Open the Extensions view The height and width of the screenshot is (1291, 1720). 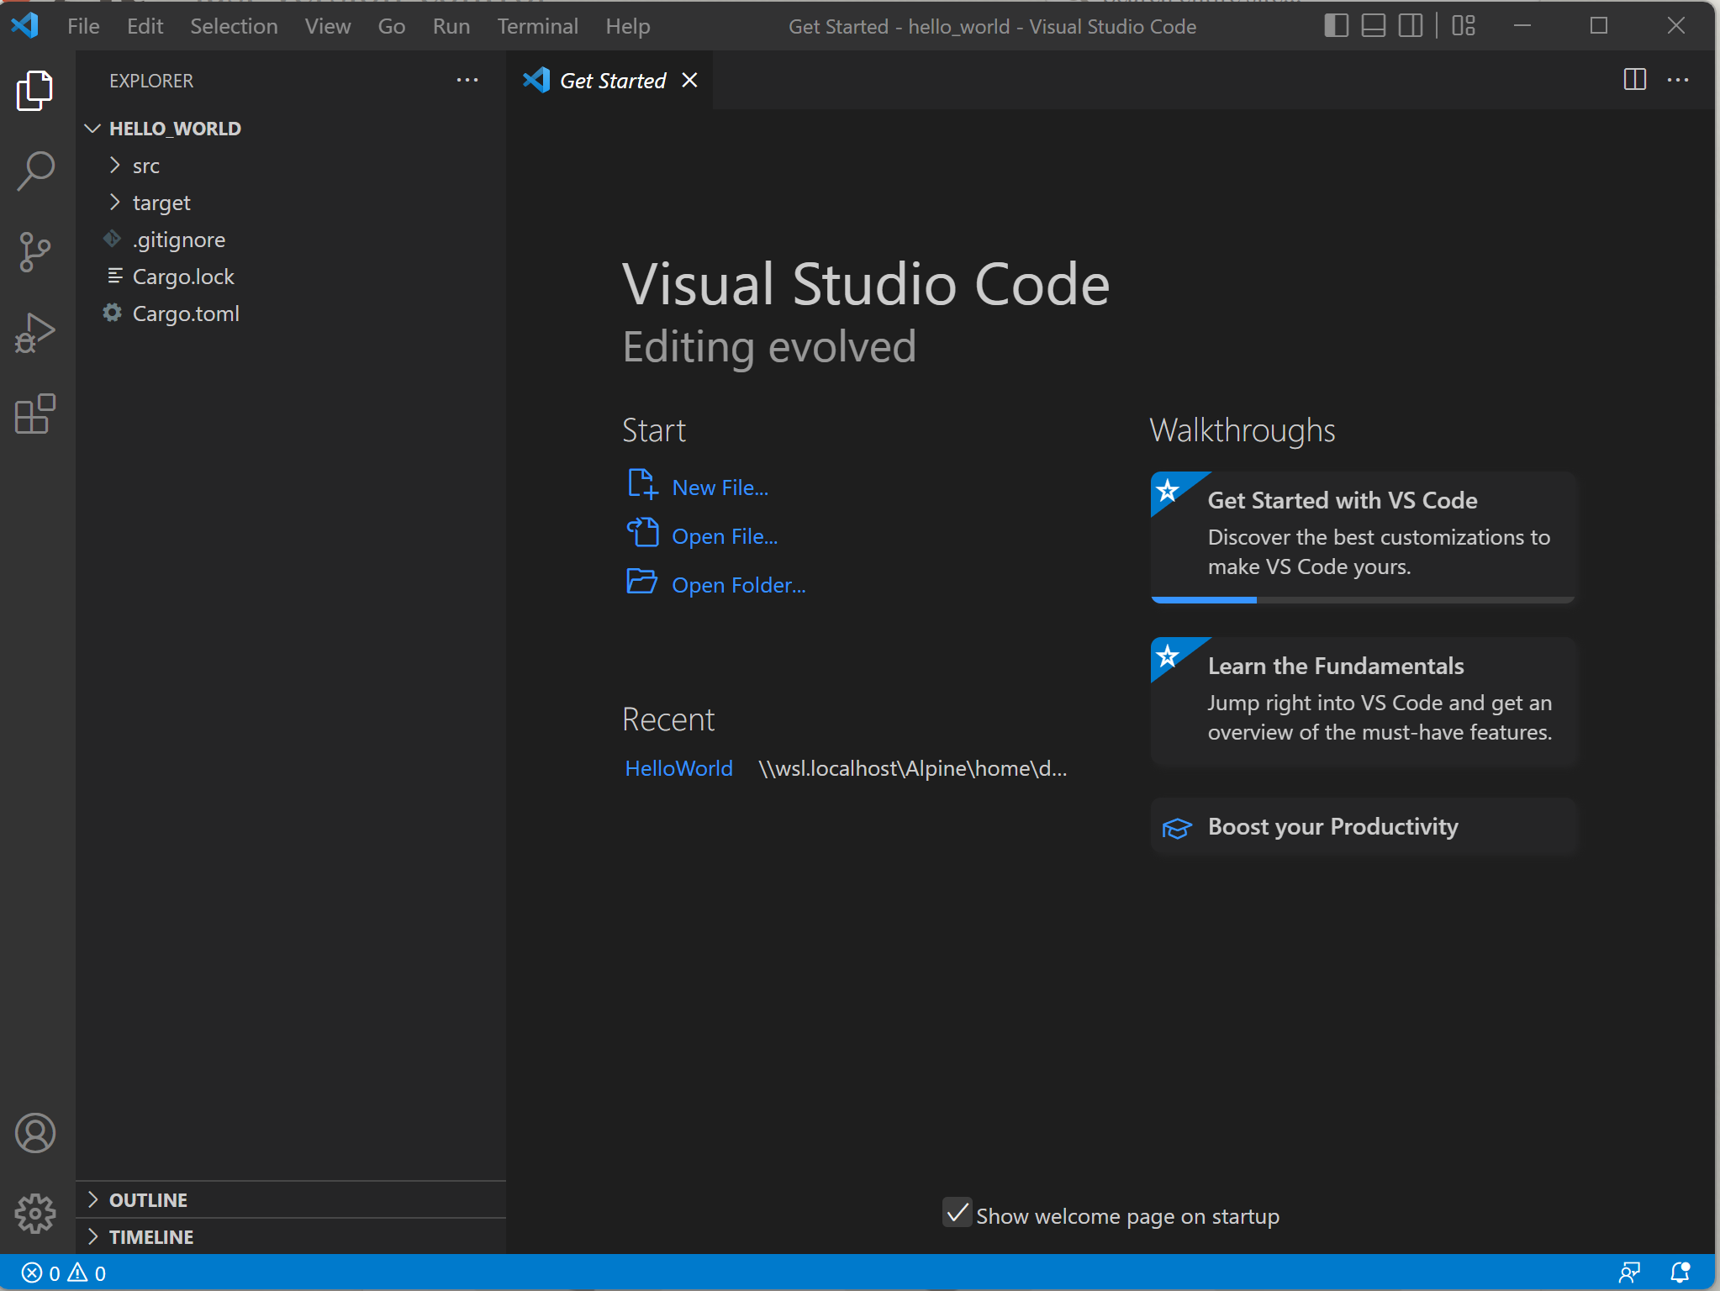(35, 414)
